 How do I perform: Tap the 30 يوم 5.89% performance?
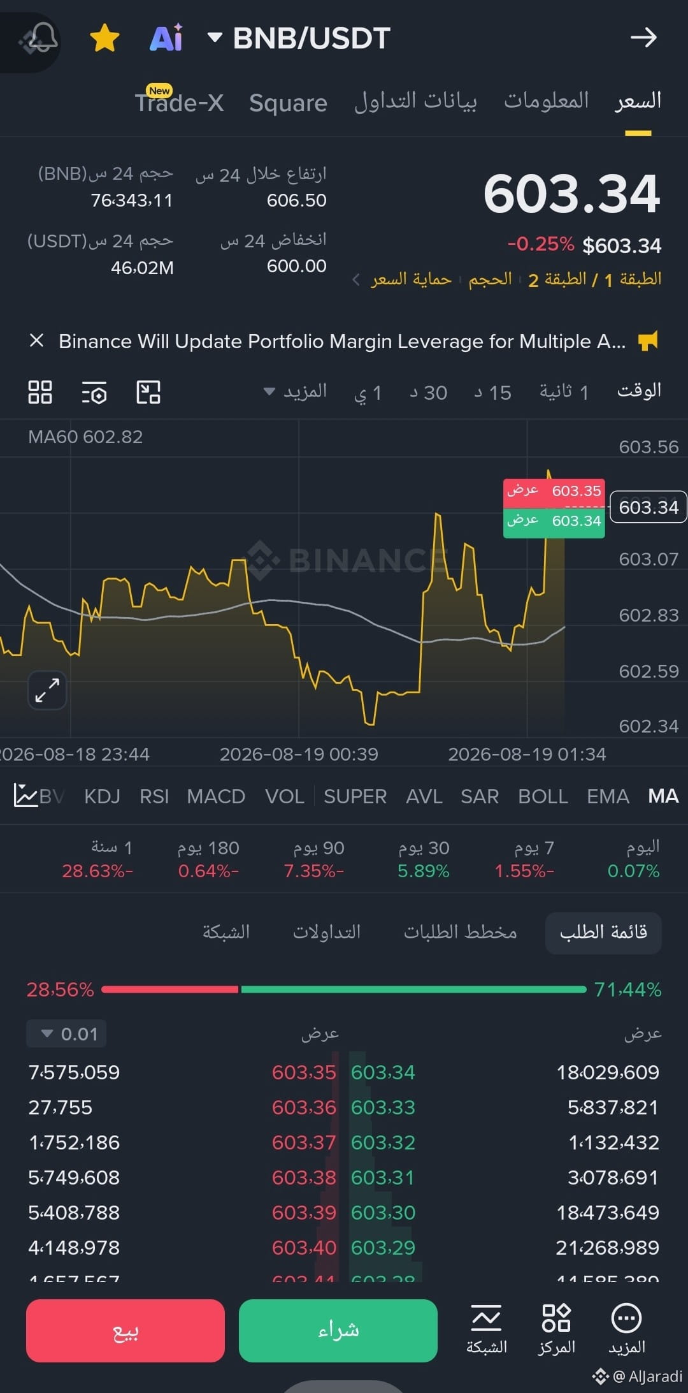point(424,859)
